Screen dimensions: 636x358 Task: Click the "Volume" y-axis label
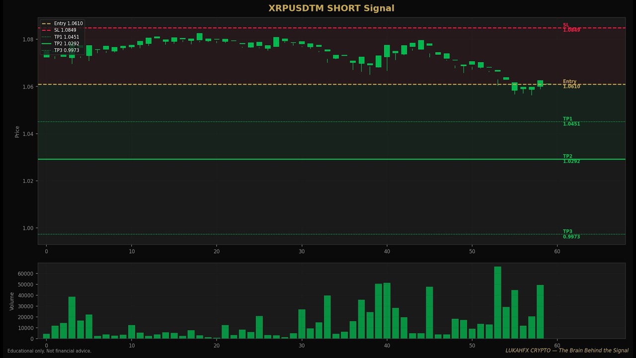tap(12, 301)
